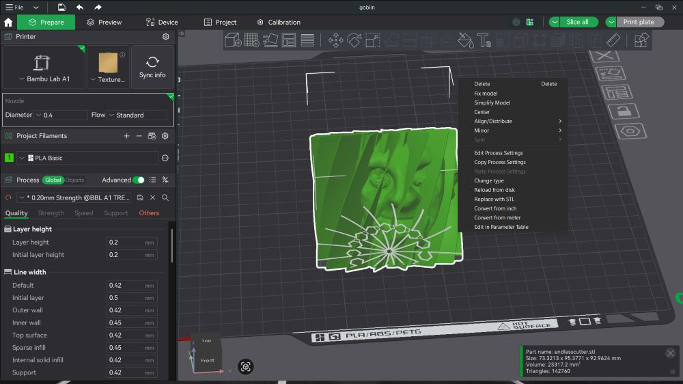Click the plate lock icon

(622, 111)
